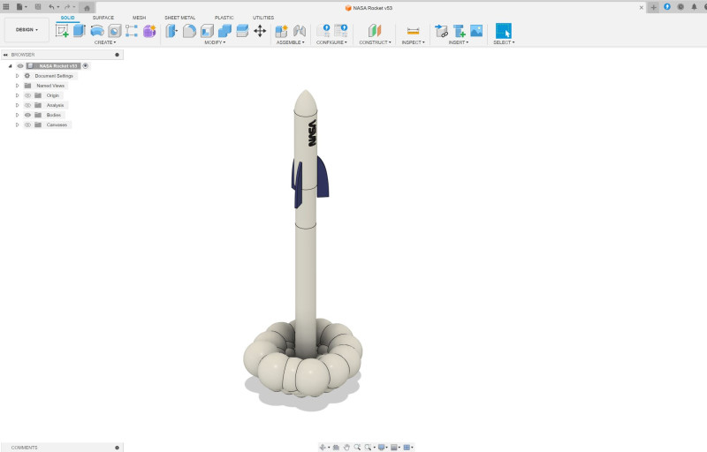This screenshot has height=452, width=707.
Task: Switch to the MESH tab
Action: [139, 18]
